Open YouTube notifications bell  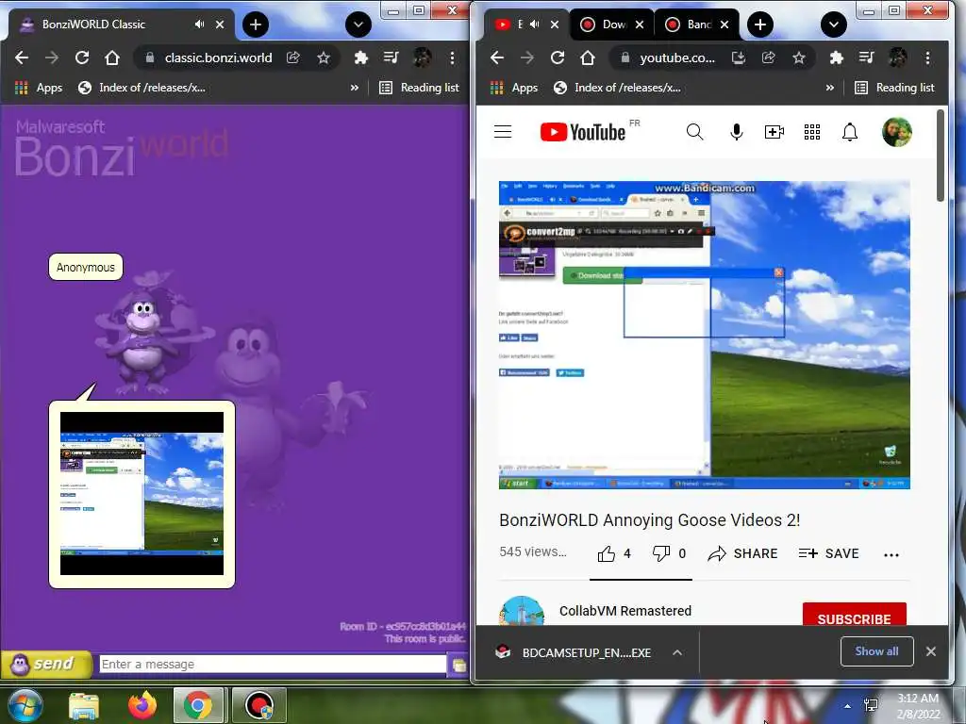(x=850, y=132)
